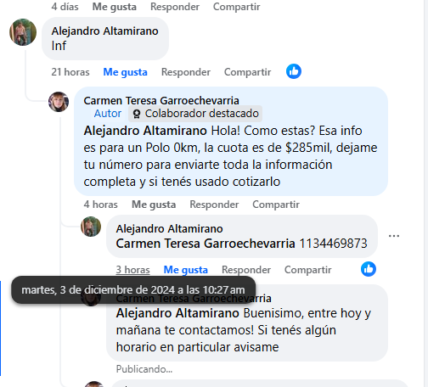The height and width of the screenshot is (387, 428).
Task: Click the 21 horas timestamp
Action: tap(70, 72)
